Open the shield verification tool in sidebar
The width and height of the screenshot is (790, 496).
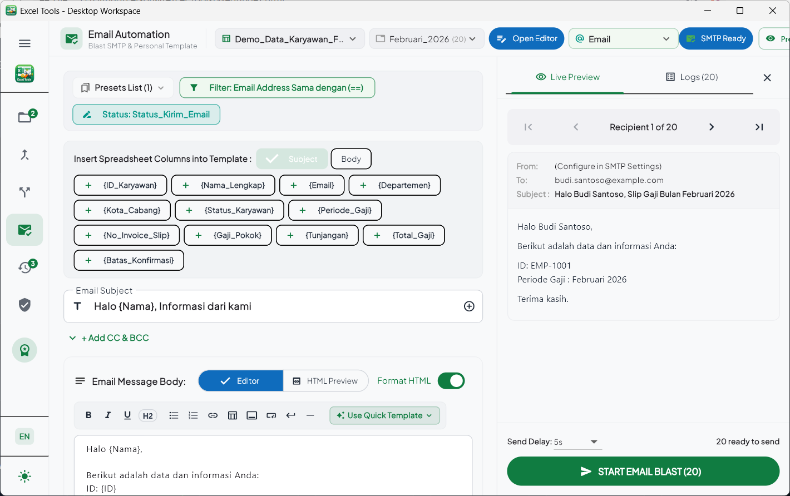pyautogui.click(x=24, y=305)
